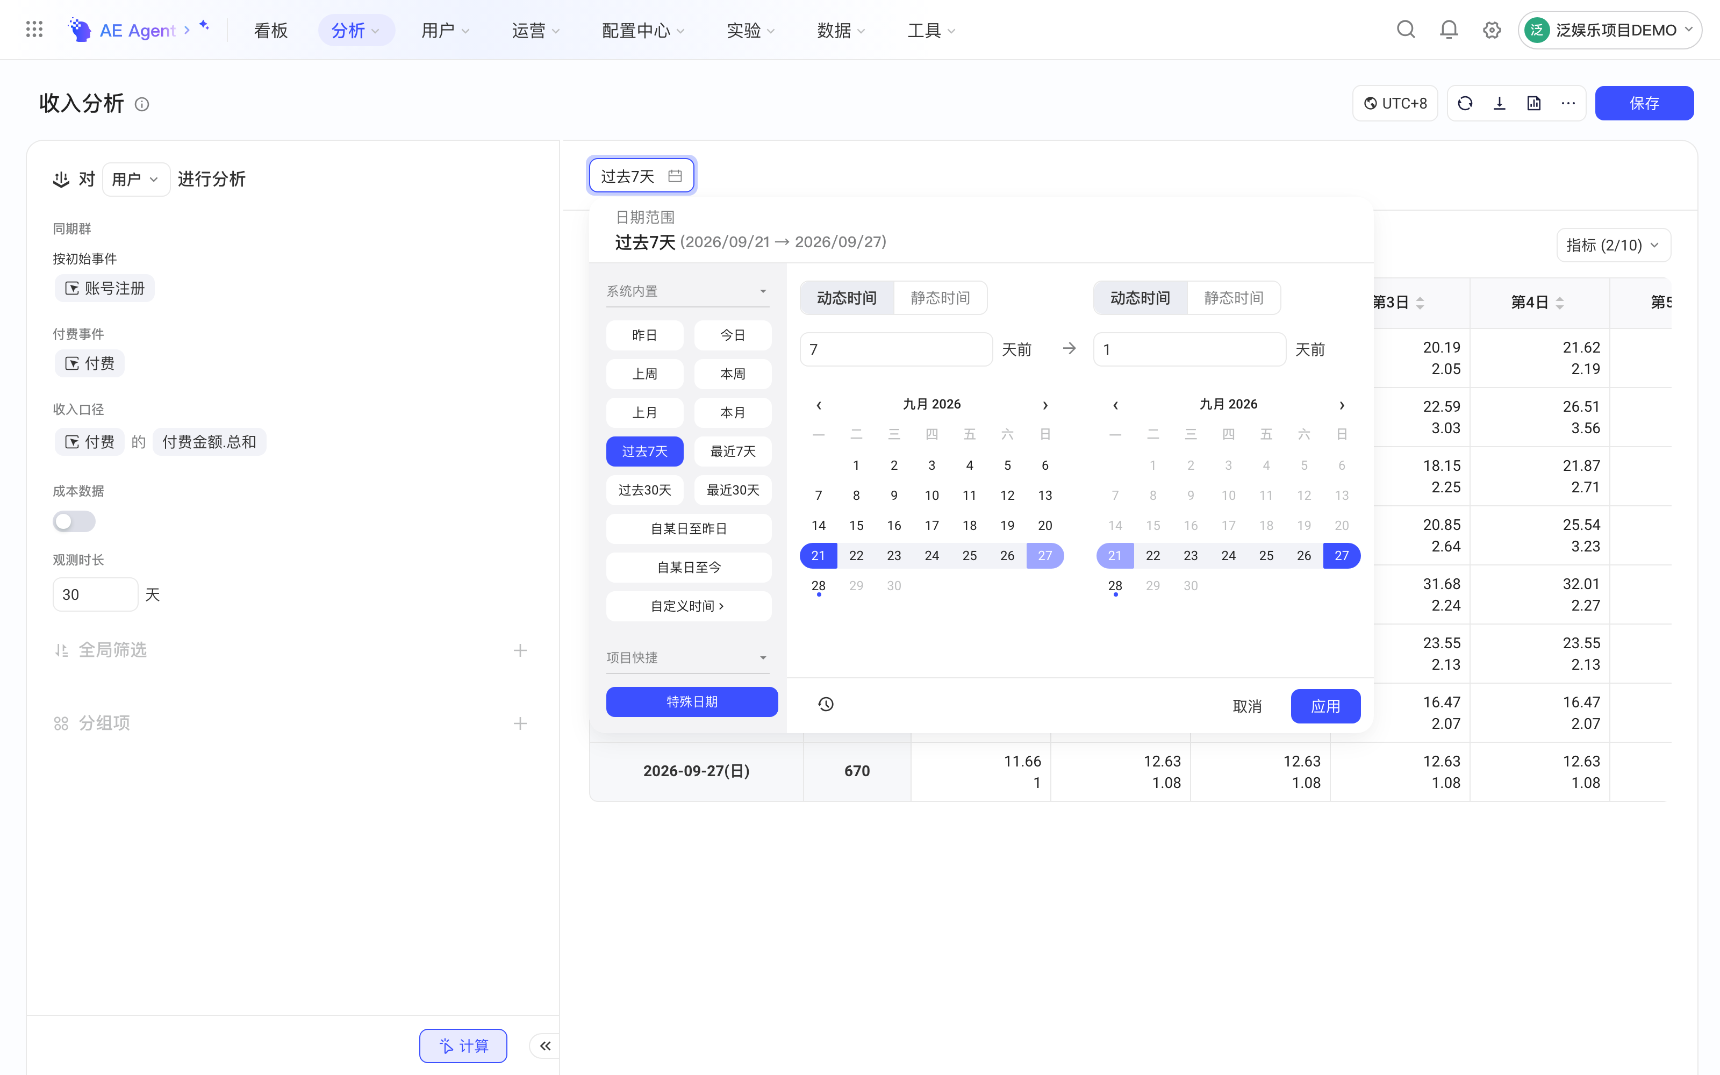Open the 泛娱乐项目DEMO project dropdown

click(x=1610, y=30)
